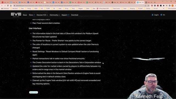Open the browser home page icon

click(11, 5)
